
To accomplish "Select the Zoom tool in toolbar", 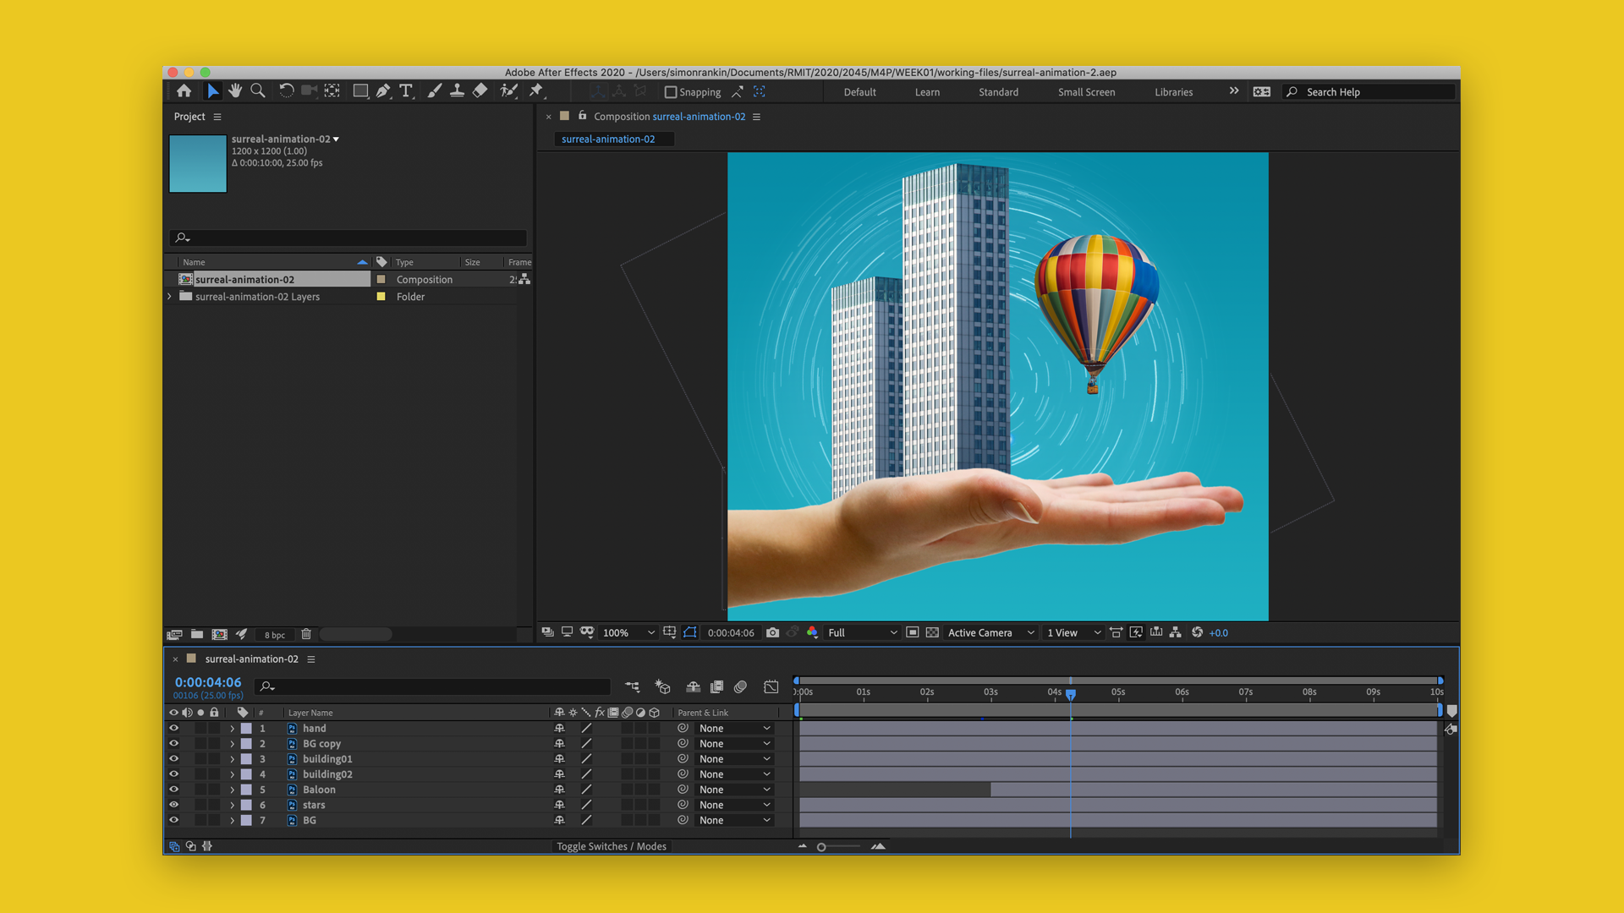I will click(x=258, y=91).
